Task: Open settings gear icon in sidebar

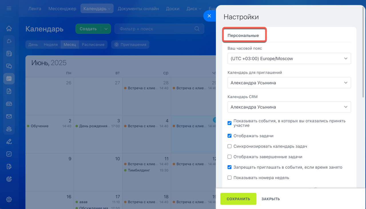Action: coord(9,199)
